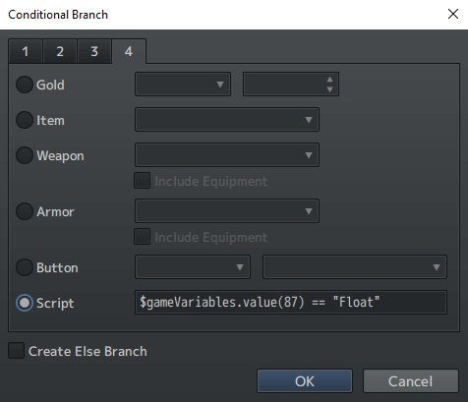
Task: Open the Armor selection dropdown
Action: (227, 211)
